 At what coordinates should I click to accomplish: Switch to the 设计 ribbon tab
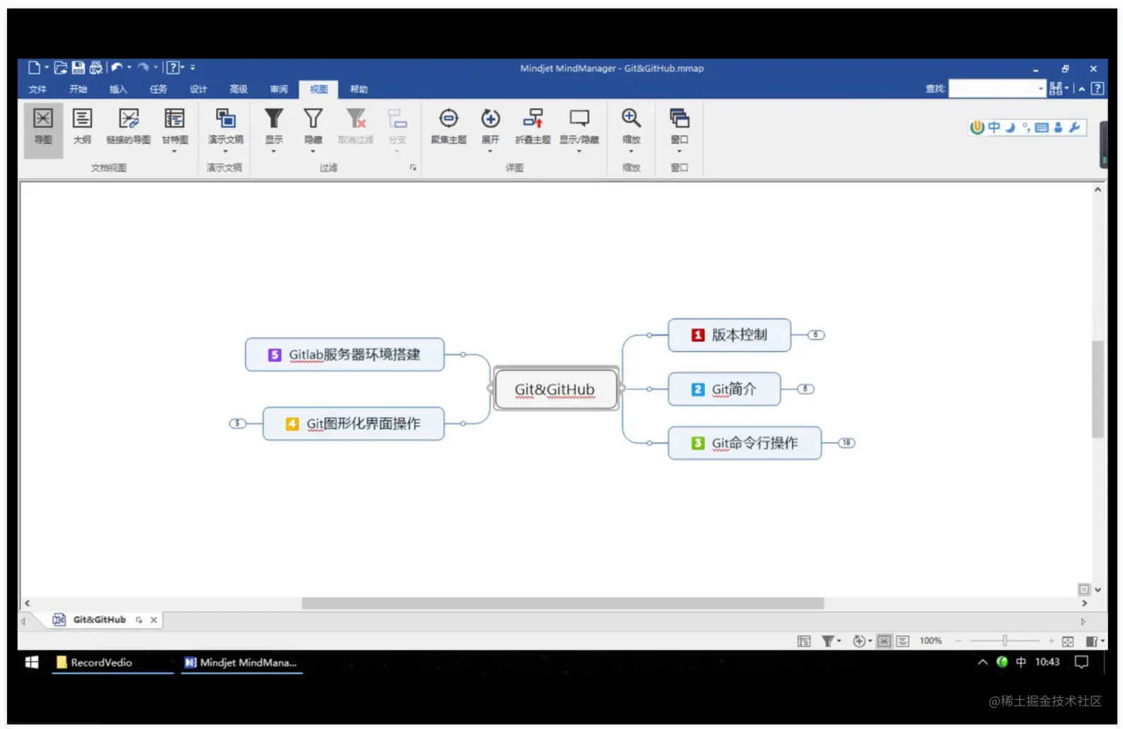(199, 89)
